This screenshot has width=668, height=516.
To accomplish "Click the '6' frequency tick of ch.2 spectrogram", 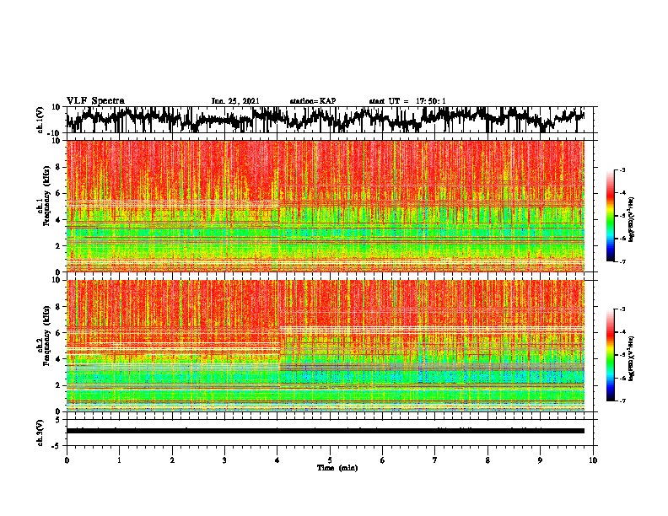I will tap(58, 333).
